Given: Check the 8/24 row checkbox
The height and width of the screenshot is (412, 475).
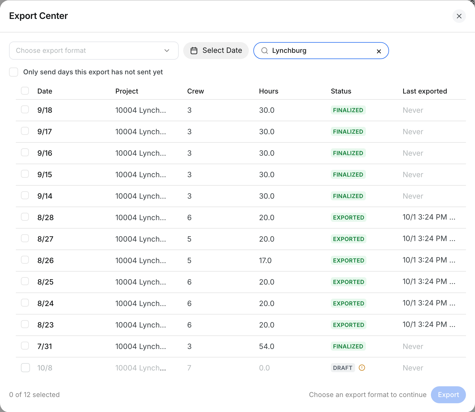Looking at the screenshot, I should 25,303.
